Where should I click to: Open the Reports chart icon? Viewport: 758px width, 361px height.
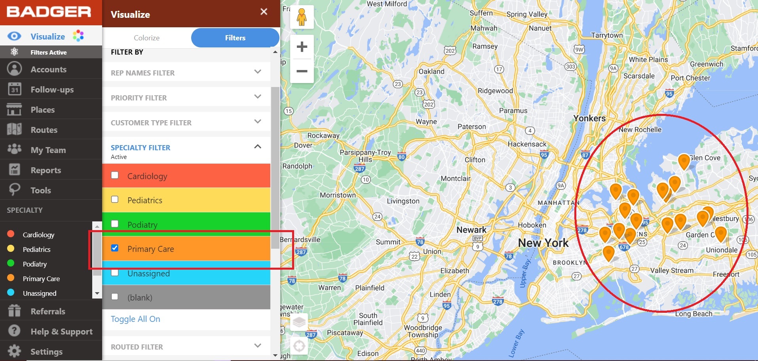tap(14, 170)
